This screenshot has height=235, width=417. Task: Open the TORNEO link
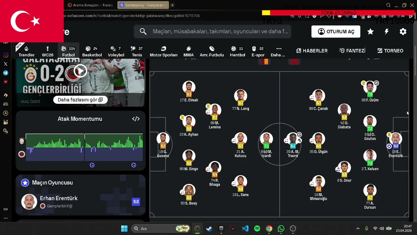click(390, 51)
